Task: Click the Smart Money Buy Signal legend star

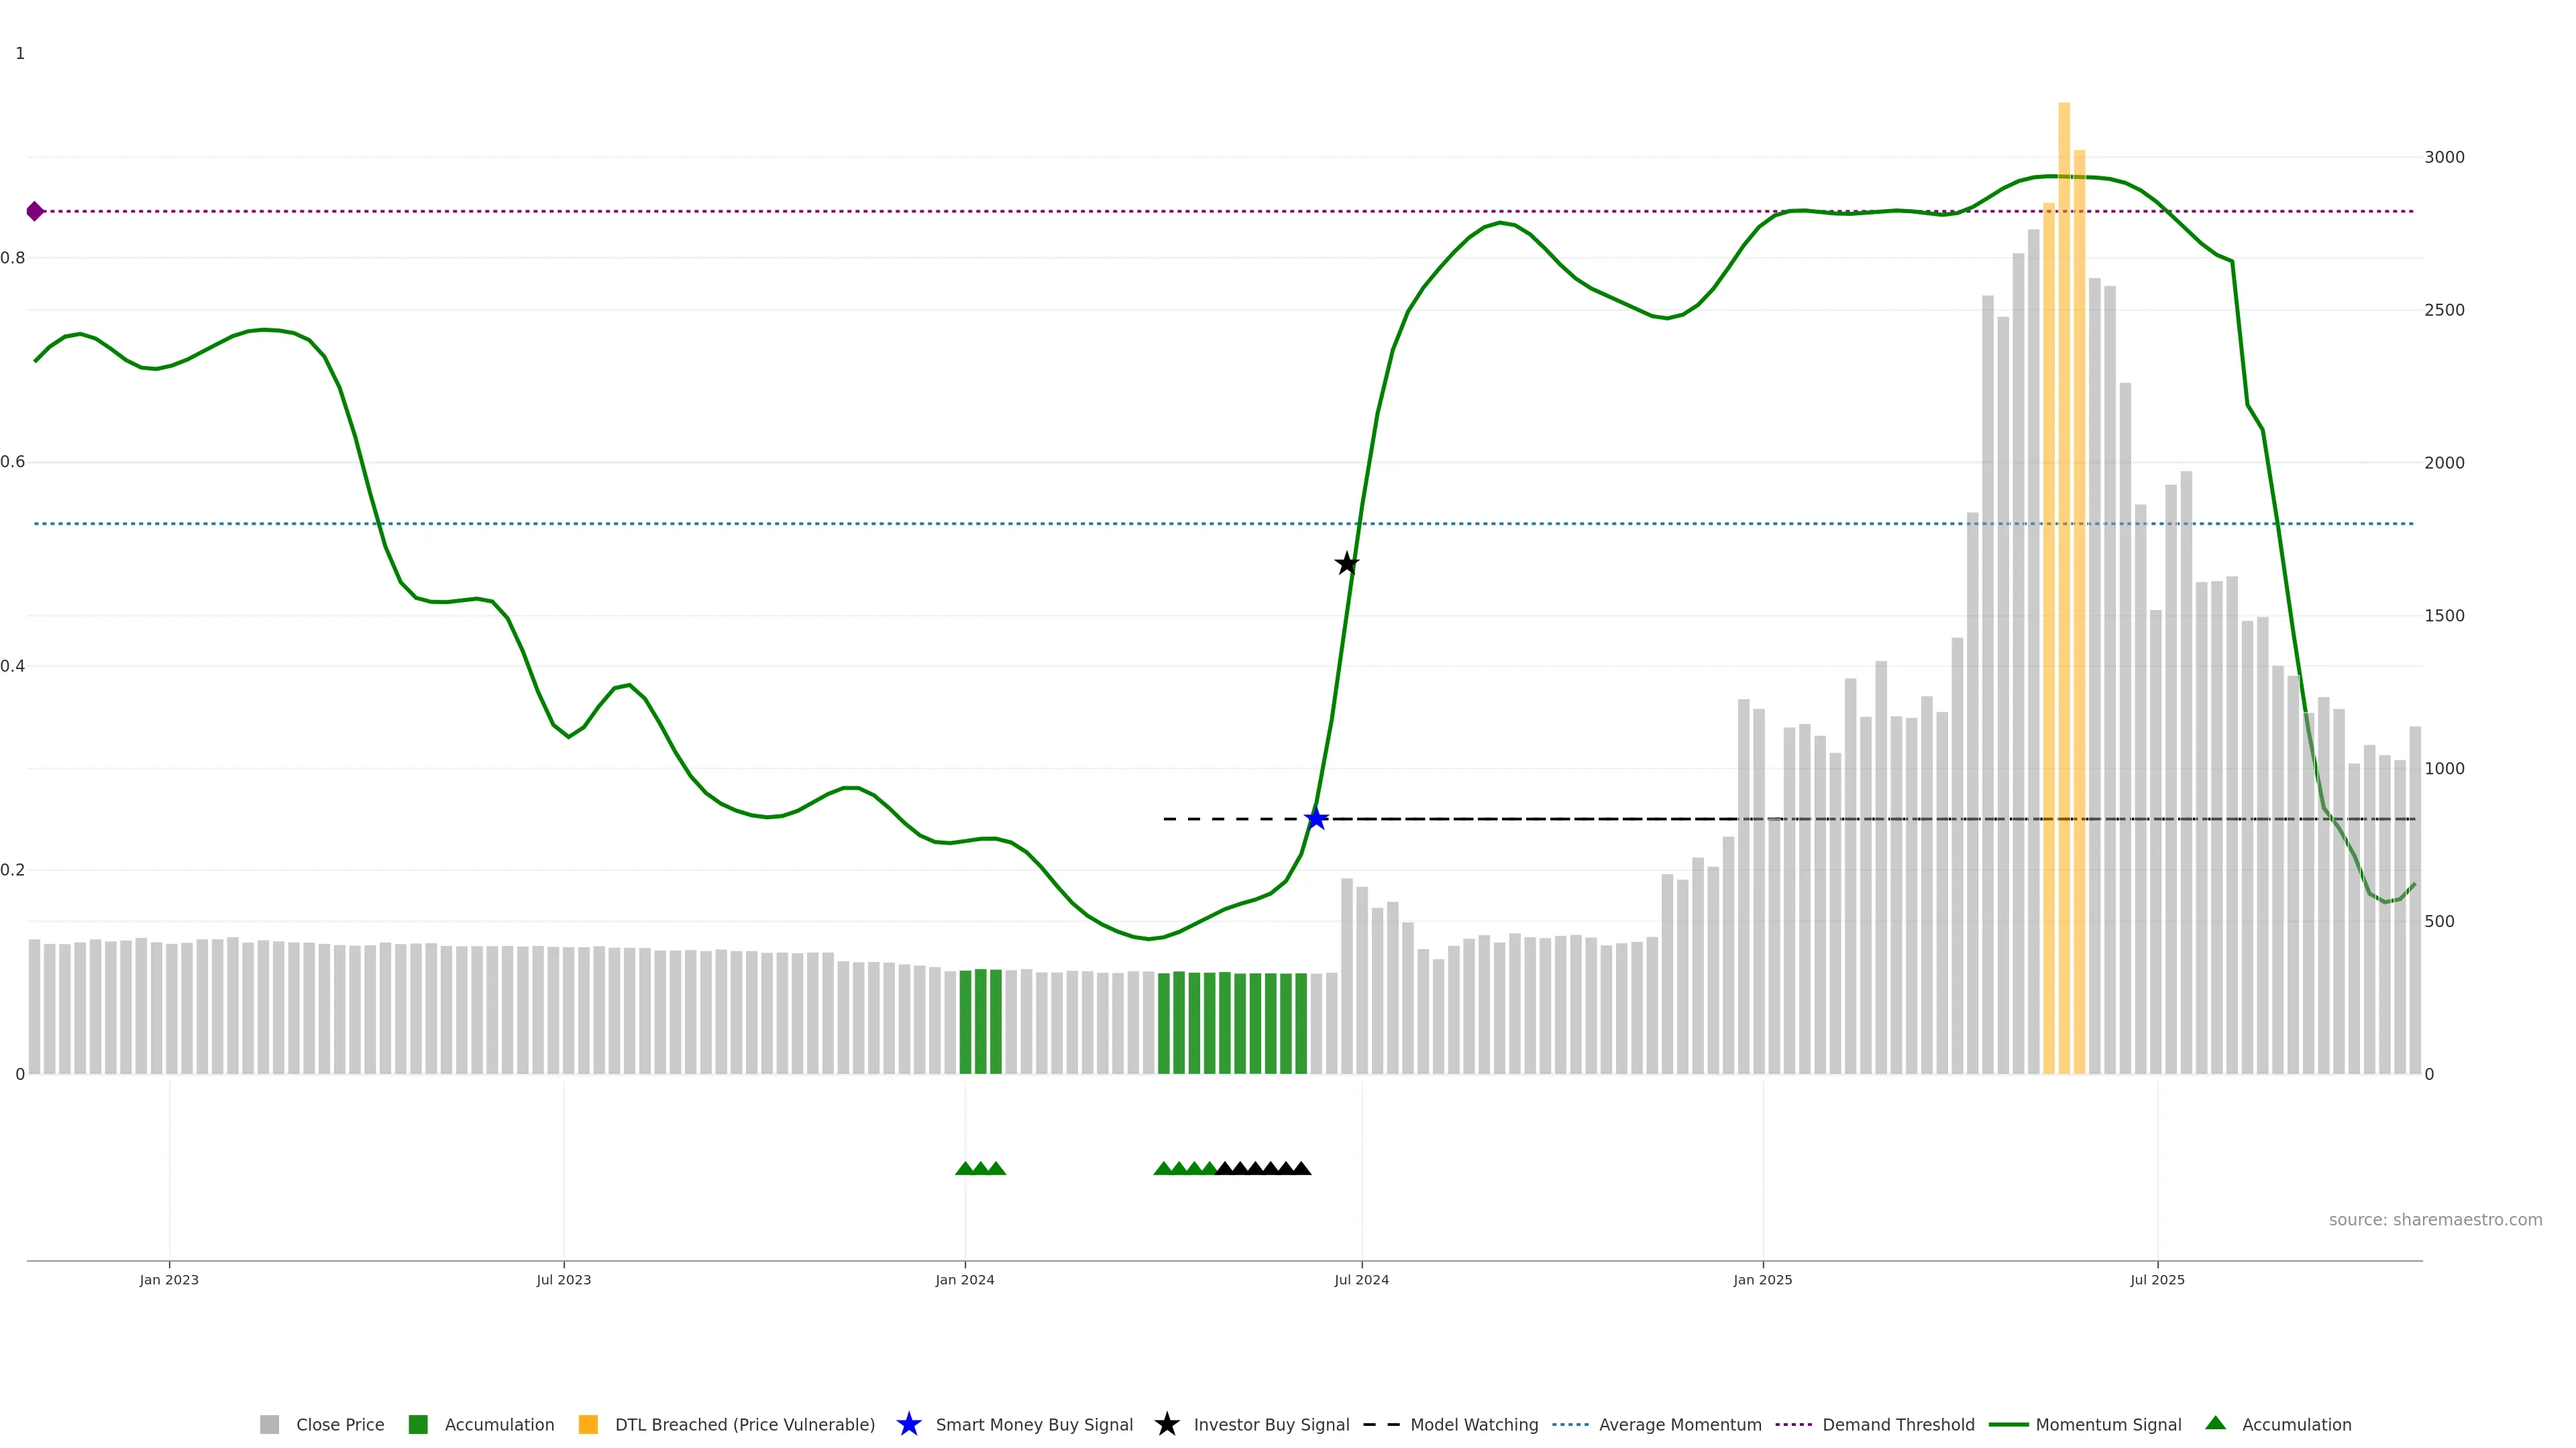Action: pyautogui.click(x=908, y=1424)
